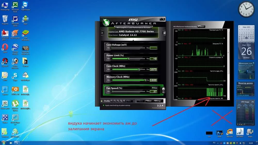Toggle the Fan Speed Auto button
The width and height of the screenshot is (258, 145).
pos(155,88)
